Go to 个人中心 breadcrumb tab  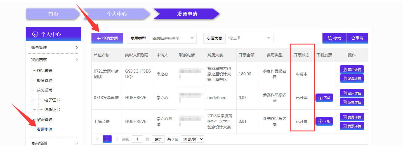coord(117,14)
